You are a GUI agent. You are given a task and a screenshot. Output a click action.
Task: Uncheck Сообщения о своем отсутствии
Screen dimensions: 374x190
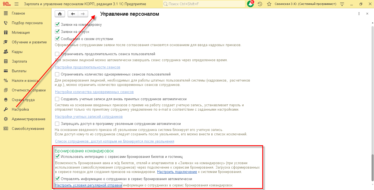click(57, 39)
